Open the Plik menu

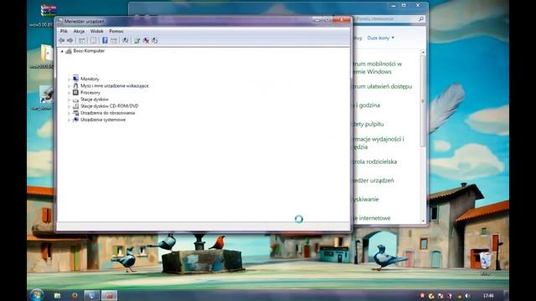pos(64,31)
